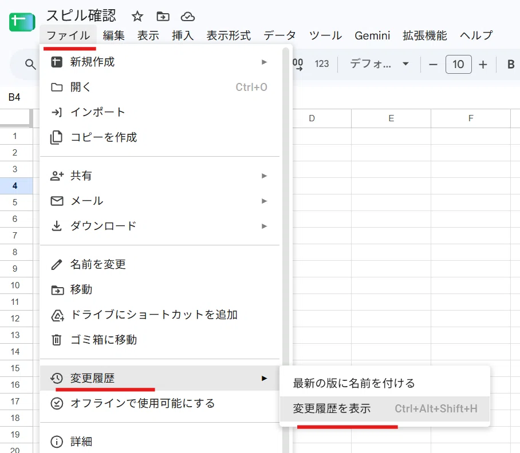This screenshot has height=453, width=520.
Task: Select the インポート menu item
Action: (x=160, y=112)
